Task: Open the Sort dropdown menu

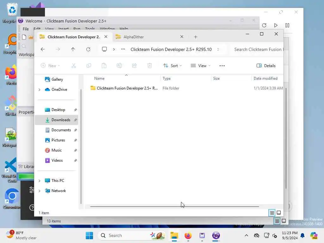Action: (x=172, y=66)
